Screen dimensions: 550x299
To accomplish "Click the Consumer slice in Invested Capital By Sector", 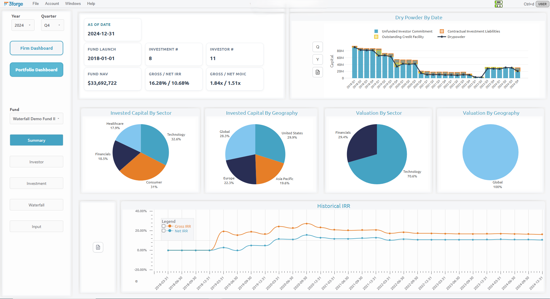I will 142,168.
